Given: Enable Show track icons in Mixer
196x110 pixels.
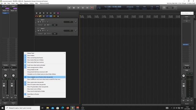Looking at the screenshot, I should (x=45, y=89).
